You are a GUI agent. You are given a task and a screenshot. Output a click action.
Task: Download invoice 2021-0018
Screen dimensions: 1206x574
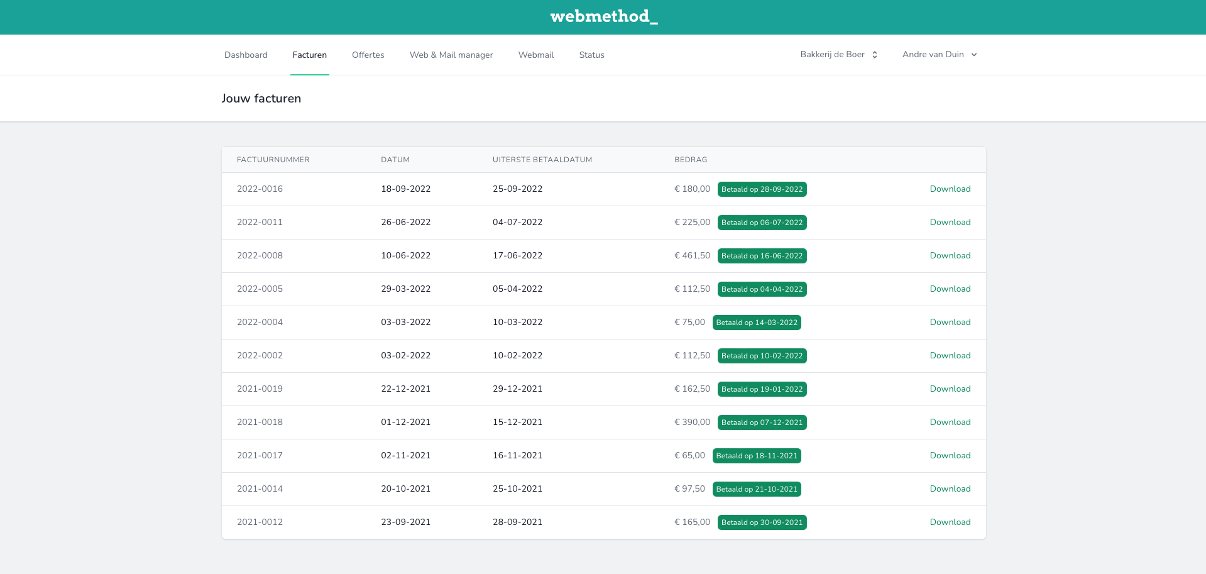click(x=950, y=422)
